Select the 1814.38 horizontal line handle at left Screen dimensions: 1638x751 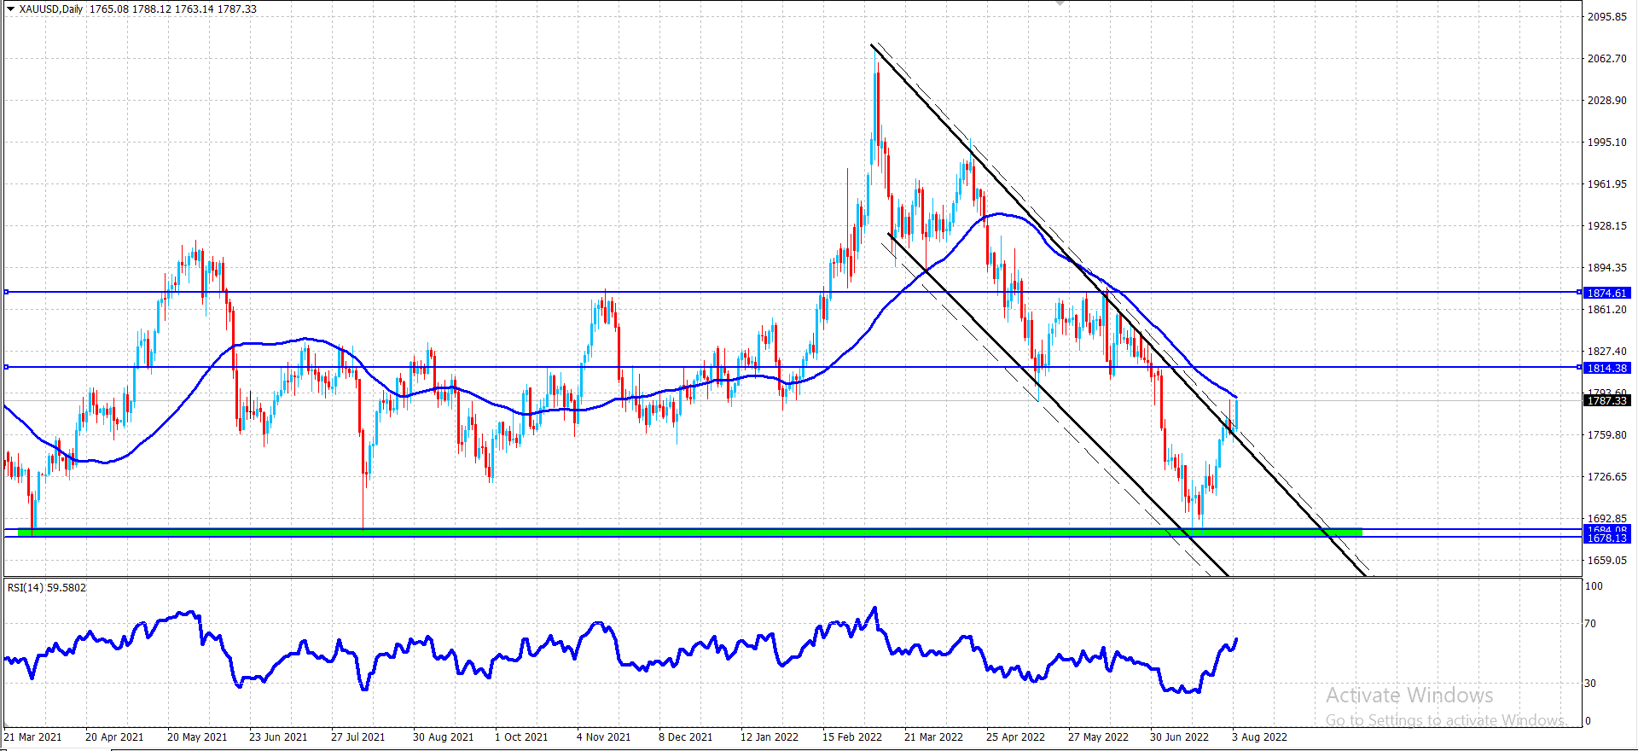point(6,367)
